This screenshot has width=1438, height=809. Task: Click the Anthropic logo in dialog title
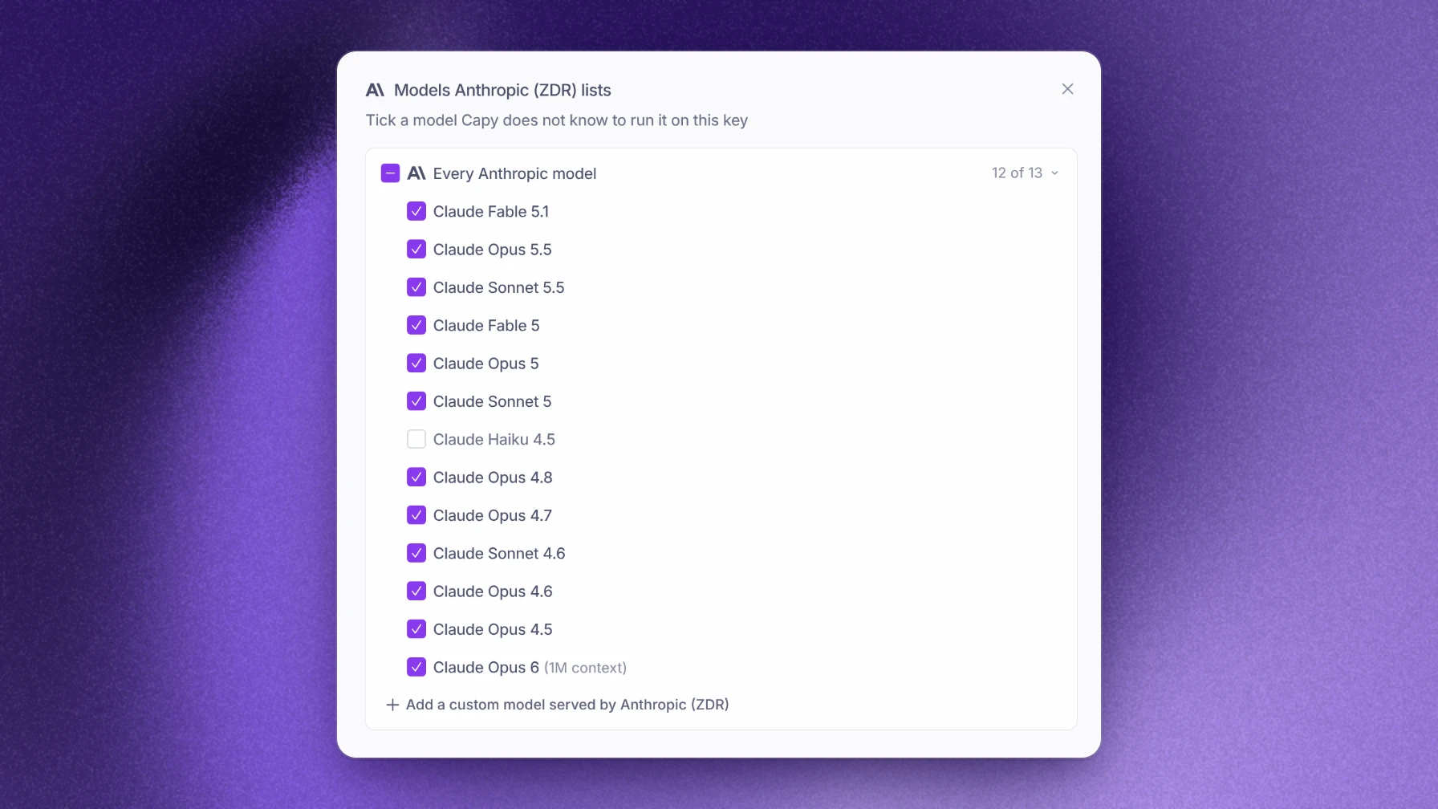pyautogui.click(x=375, y=90)
